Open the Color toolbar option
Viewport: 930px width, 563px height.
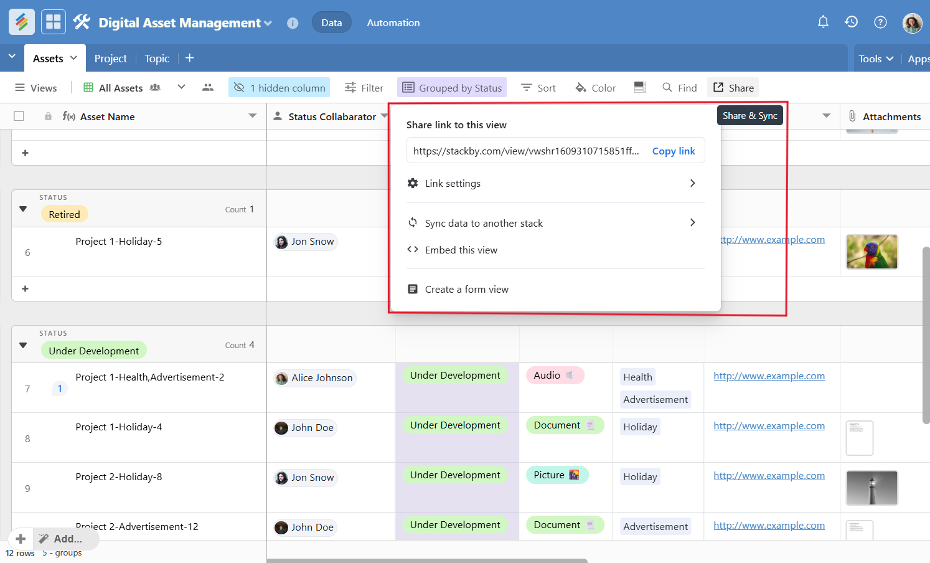click(596, 88)
